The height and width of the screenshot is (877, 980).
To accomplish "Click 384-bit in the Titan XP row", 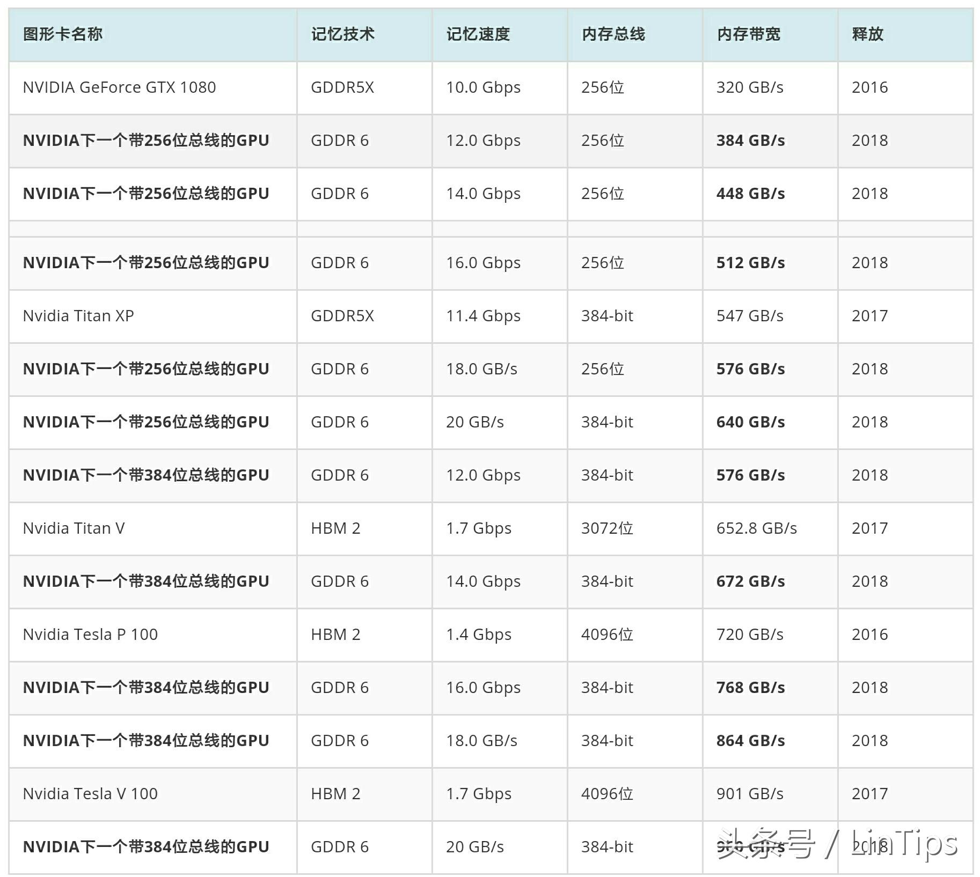I will point(607,316).
